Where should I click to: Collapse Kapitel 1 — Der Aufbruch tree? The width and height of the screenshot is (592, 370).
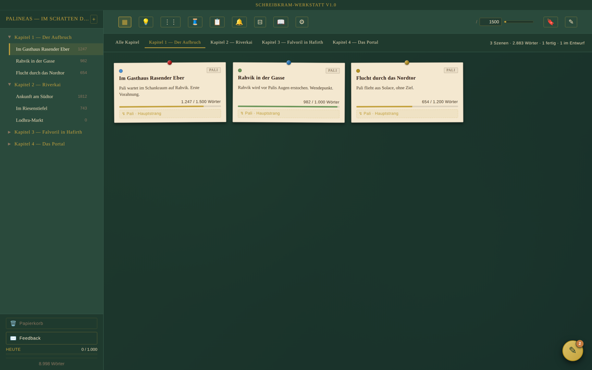point(10,37)
